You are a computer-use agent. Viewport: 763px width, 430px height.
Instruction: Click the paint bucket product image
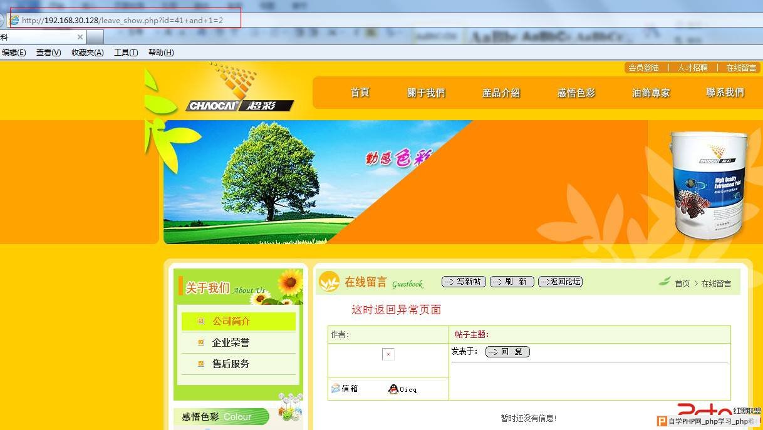[x=709, y=185]
